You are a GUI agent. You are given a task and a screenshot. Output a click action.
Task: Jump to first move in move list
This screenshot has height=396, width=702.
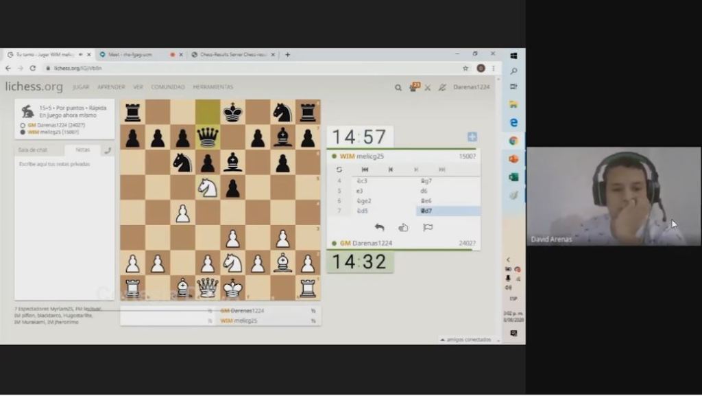[365, 170]
